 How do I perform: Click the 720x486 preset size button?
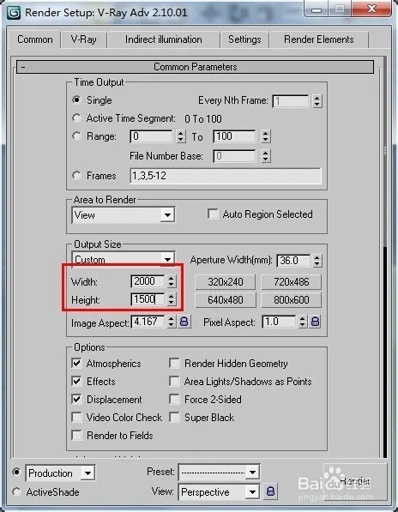click(x=292, y=282)
